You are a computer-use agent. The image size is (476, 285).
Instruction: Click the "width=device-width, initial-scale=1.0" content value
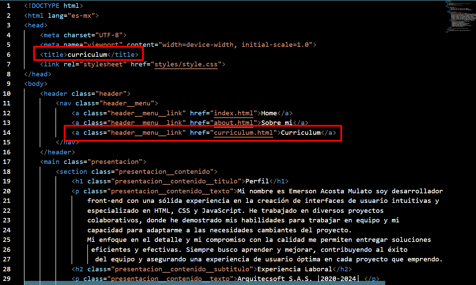235,44
